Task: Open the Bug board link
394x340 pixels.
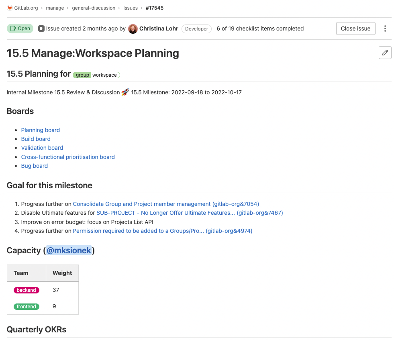Action: (34, 165)
